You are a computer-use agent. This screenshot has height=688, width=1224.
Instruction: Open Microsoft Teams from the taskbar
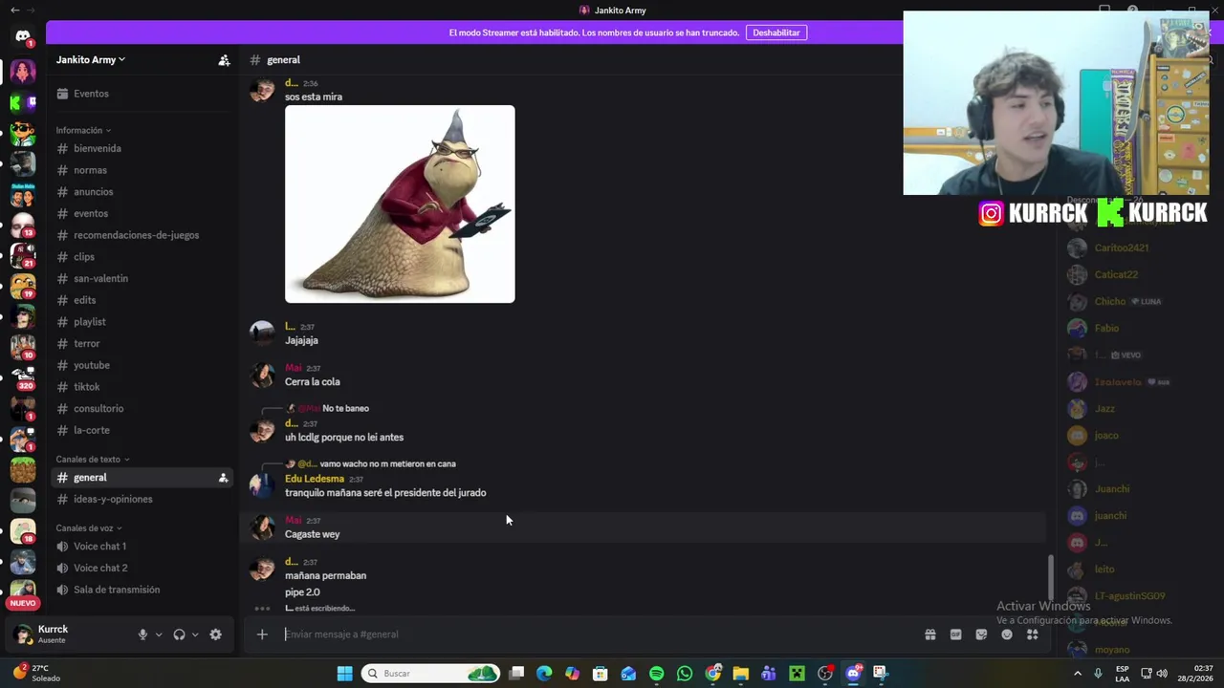[x=769, y=674]
